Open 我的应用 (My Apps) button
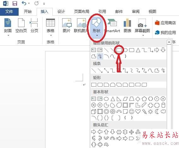 tap(165, 33)
